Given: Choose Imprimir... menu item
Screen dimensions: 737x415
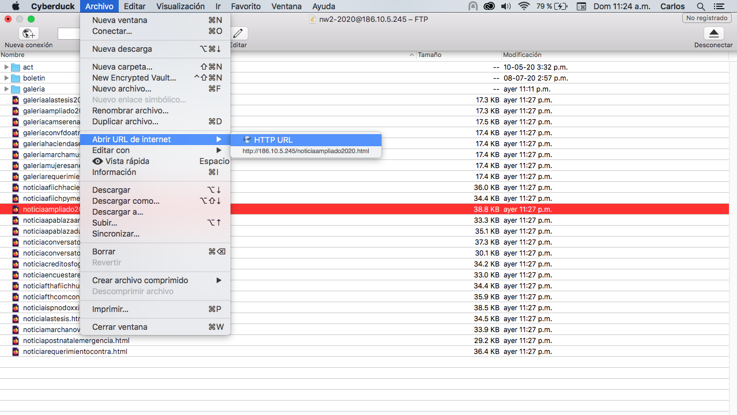Looking at the screenshot, I should (x=155, y=309).
